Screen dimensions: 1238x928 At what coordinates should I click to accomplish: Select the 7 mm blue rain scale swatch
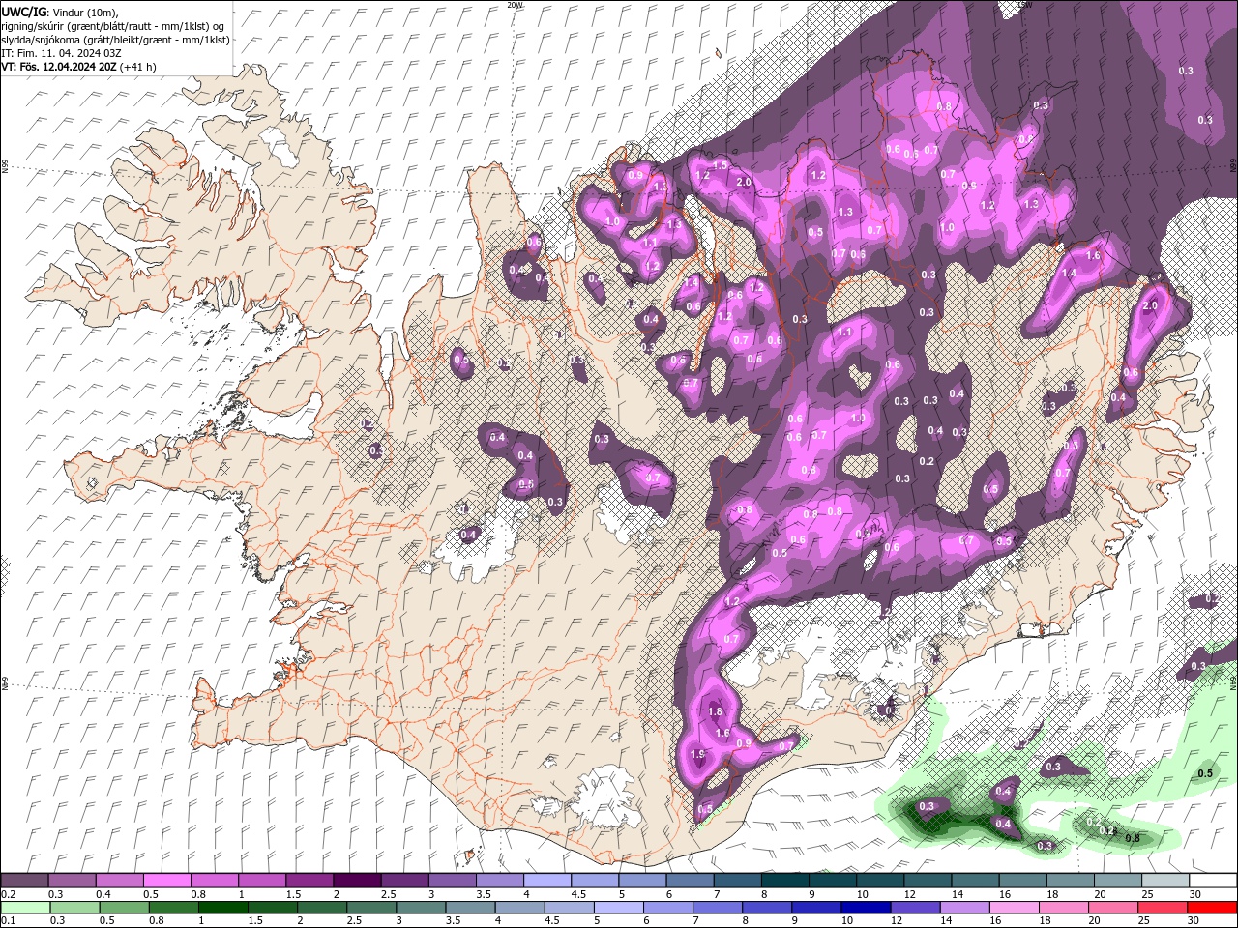pyautogui.click(x=718, y=908)
